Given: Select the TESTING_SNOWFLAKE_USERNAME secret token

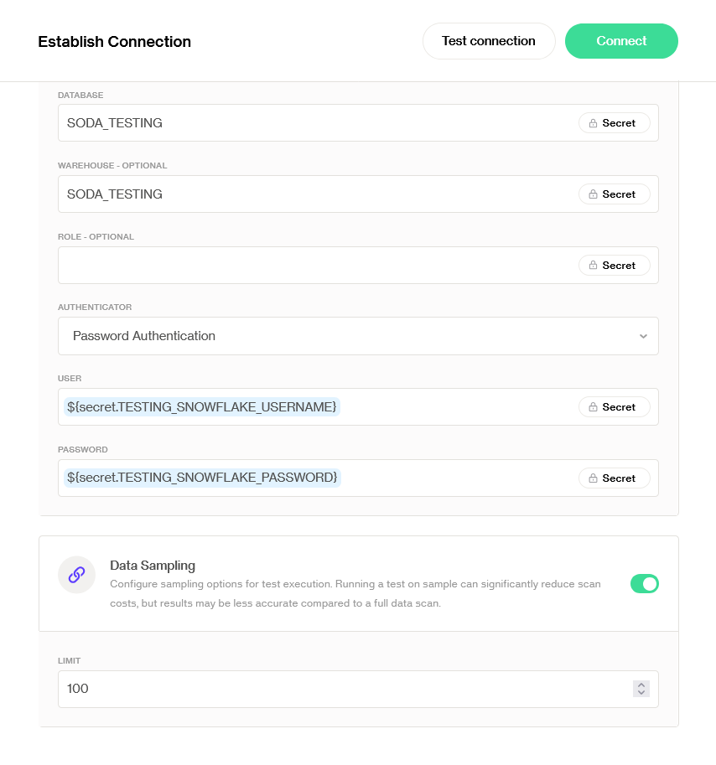Looking at the screenshot, I should 202,407.
